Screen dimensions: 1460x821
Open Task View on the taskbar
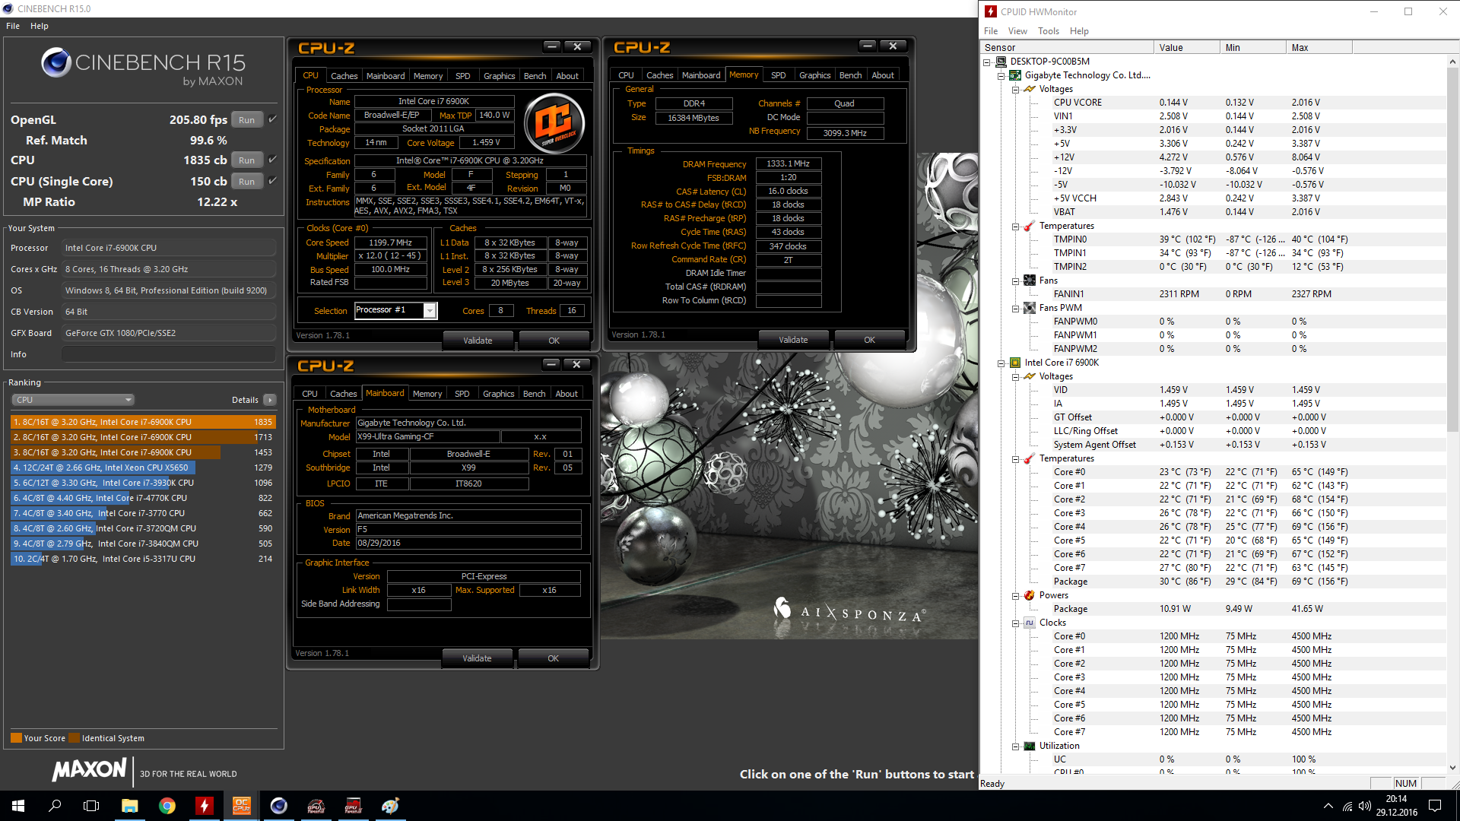[x=91, y=806]
